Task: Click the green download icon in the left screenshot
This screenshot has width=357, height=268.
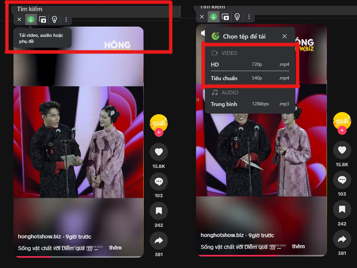Action: pyautogui.click(x=31, y=20)
